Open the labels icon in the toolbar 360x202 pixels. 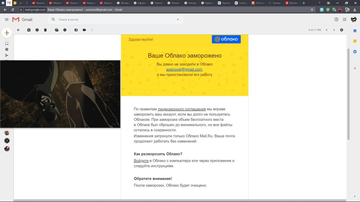(x=84, y=30)
